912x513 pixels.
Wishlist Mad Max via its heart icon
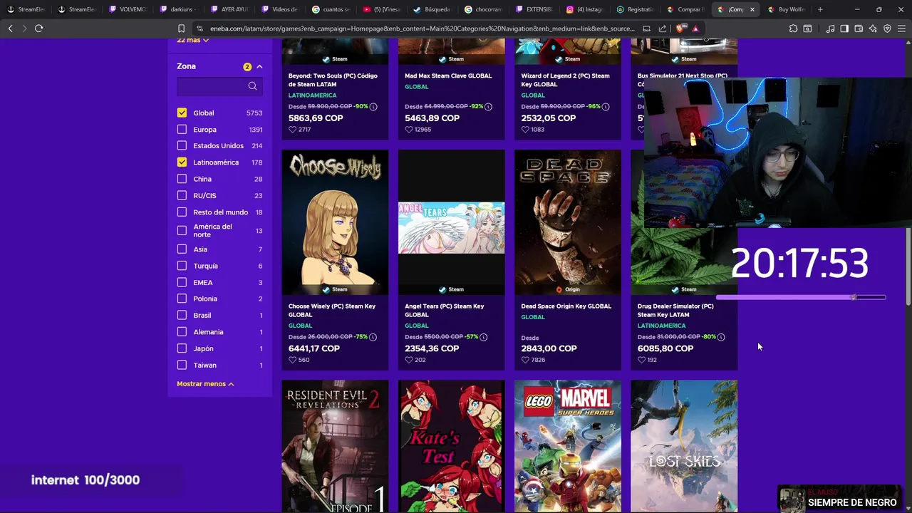[408, 130]
